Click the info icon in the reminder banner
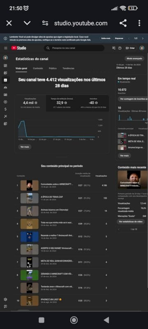 click(x=5, y=38)
